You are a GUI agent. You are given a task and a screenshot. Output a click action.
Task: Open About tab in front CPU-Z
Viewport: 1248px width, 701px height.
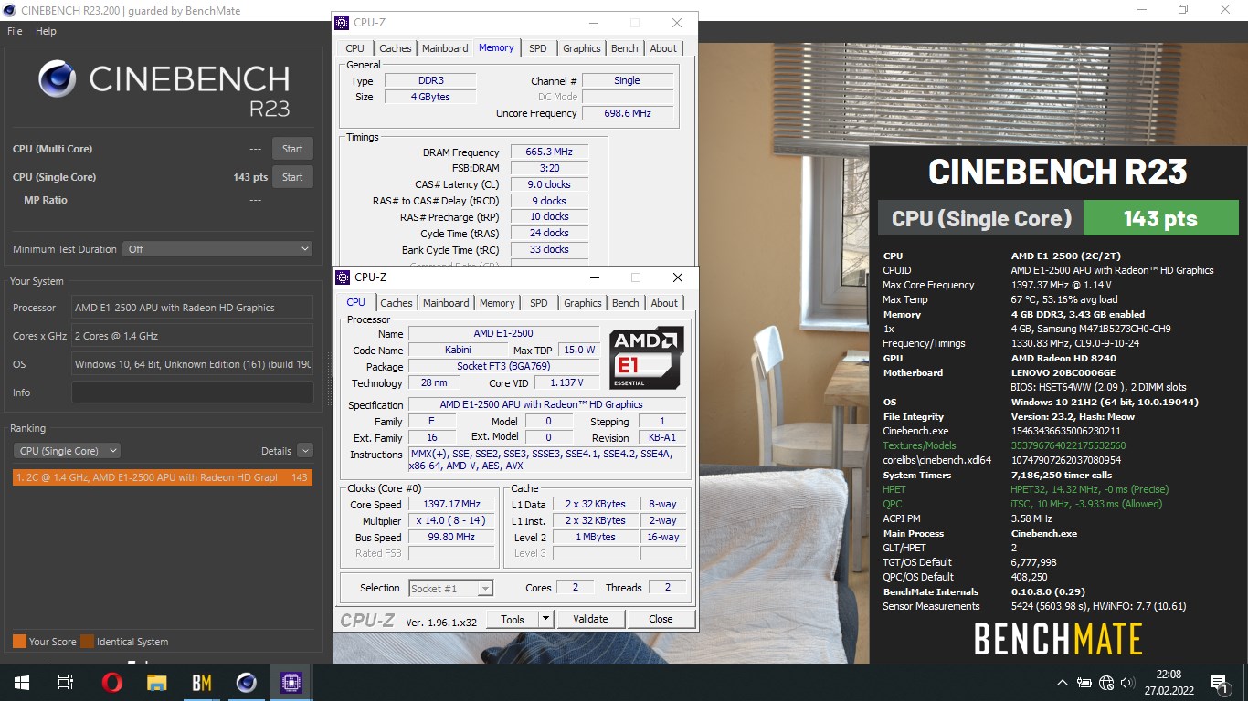coord(664,303)
